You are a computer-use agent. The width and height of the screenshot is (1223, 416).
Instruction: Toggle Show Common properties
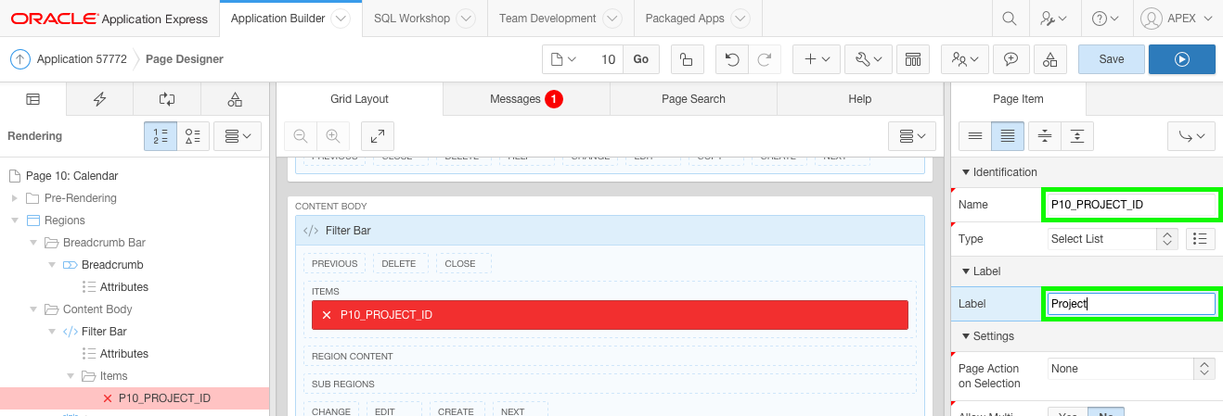(x=975, y=136)
